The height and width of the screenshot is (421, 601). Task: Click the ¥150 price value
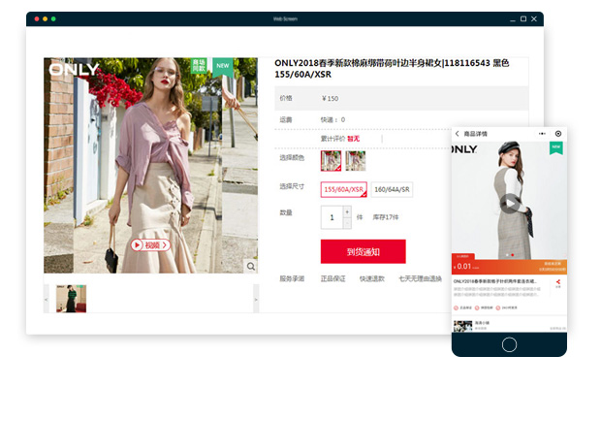click(330, 99)
